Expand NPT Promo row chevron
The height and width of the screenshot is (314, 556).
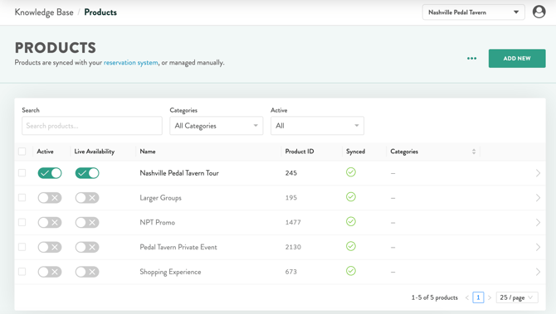coord(538,223)
